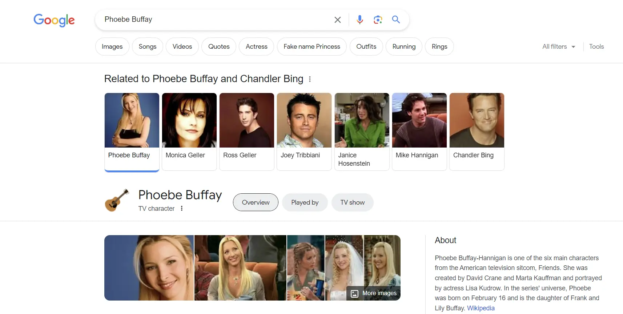Click the guitar icon beside Phoebe Buffay
The height and width of the screenshot is (314, 623).
coord(117,200)
